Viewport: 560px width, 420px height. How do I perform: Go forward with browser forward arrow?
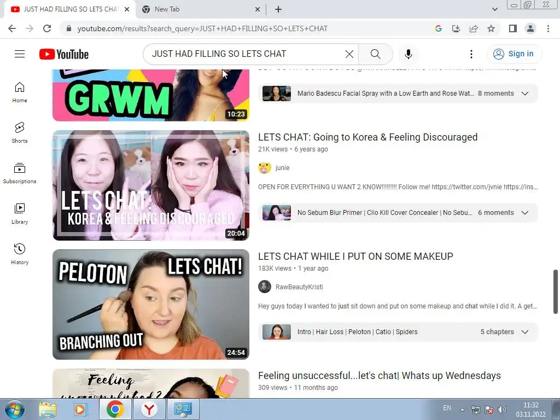coord(30,28)
